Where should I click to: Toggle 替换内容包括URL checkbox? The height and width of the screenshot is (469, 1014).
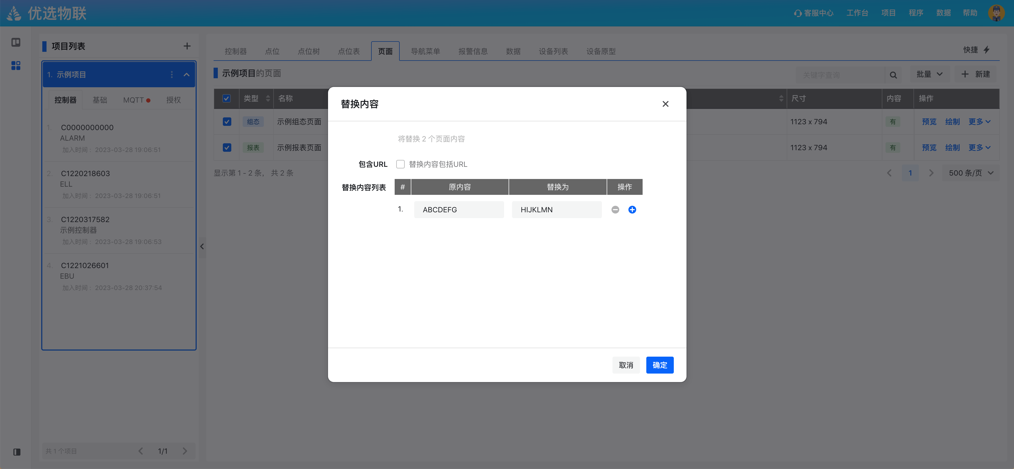400,164
